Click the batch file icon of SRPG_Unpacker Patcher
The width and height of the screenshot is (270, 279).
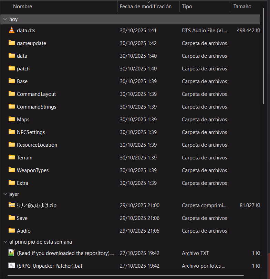pyautogui.click(x=12, y=266)
